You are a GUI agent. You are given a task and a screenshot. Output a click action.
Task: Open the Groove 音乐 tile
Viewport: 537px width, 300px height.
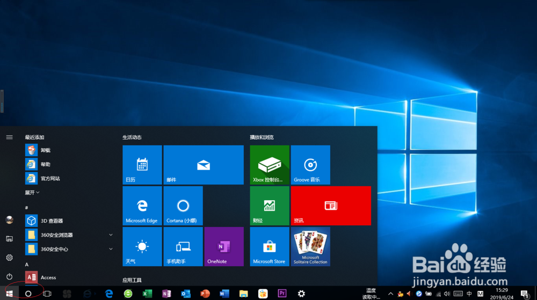pyautogui.click(x=310, y=165)
